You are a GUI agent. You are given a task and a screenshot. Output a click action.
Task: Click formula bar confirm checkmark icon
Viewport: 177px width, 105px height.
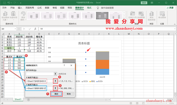[30, 29]
